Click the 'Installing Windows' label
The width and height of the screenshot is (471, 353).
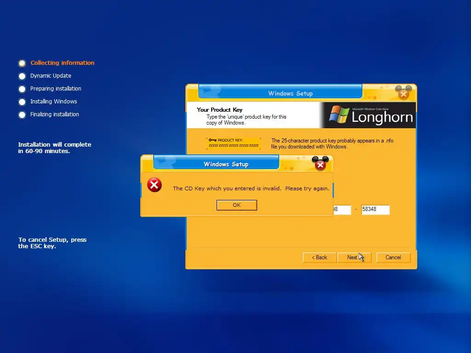coord(53,102)
